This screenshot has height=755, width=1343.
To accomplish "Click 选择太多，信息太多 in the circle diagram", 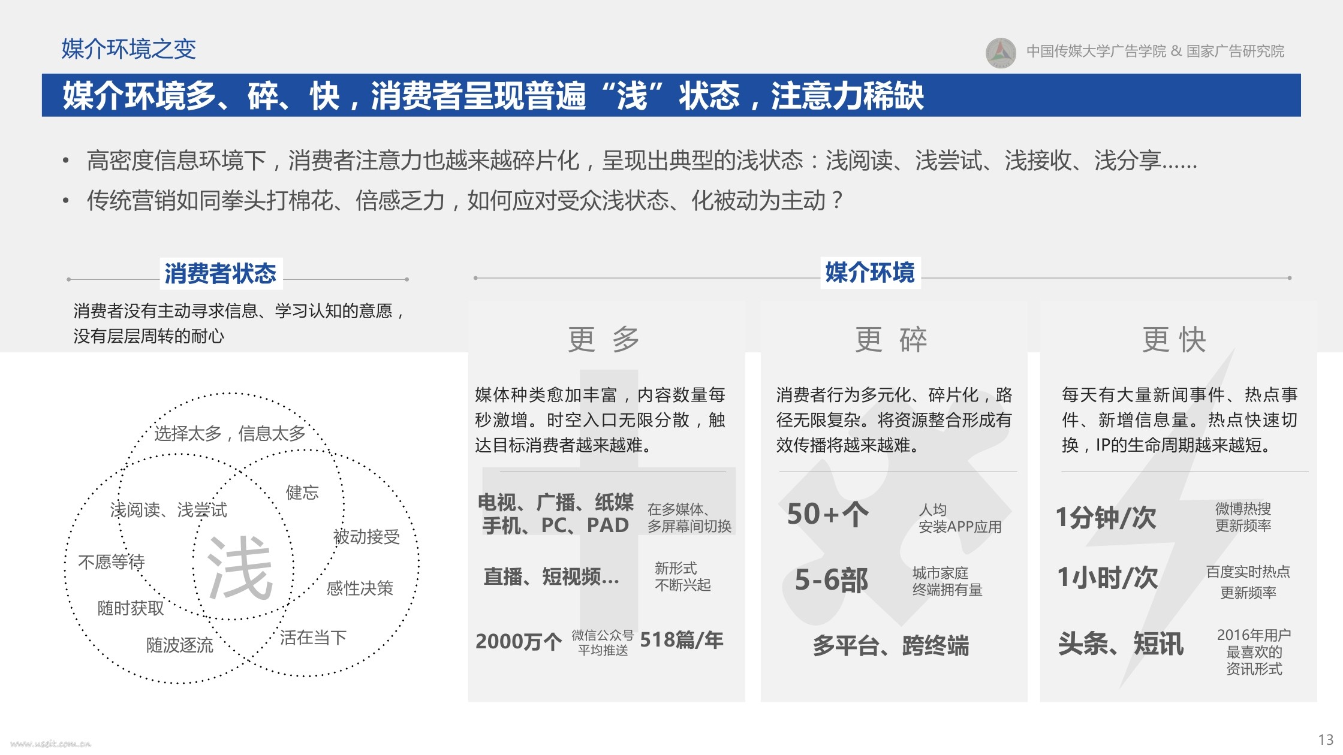I will click(x=230, y=433).
